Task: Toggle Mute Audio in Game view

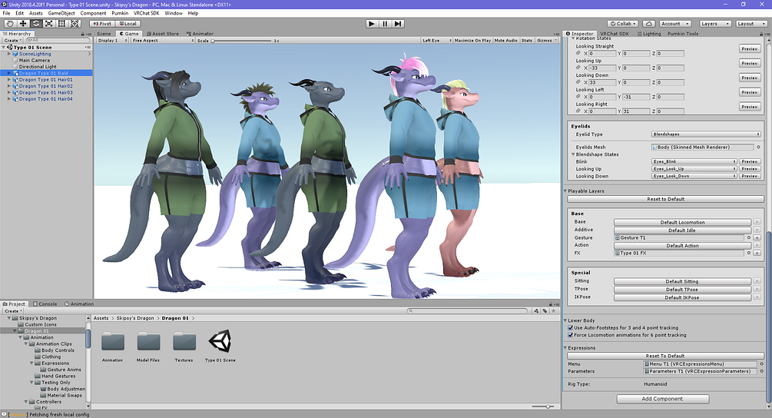Action: pos(506,41)
